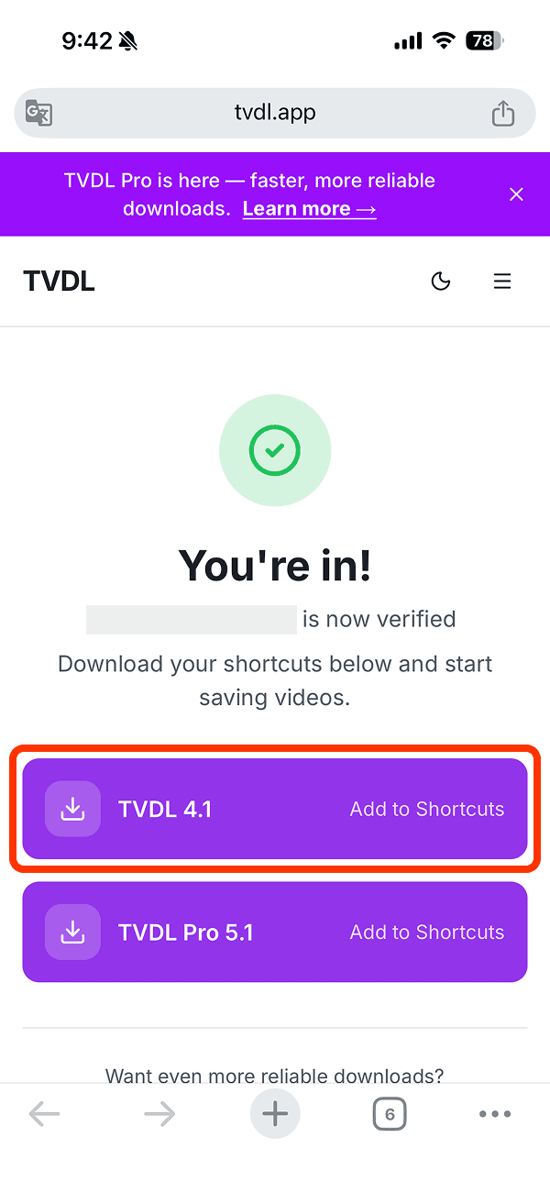Image resolution: width=550 pixels, height=1192 pixels.
Task: Tap the TVDL logo
Action: 59,281
